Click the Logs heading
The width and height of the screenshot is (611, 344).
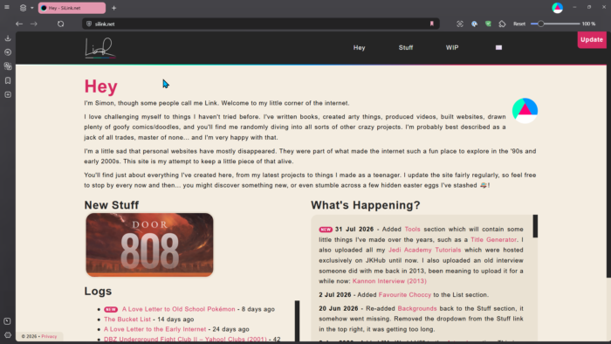pyautogui.click(x=98, y=291)
